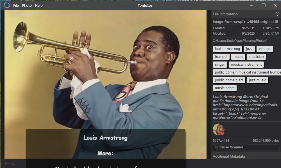Click the 'louis armstrong' tag
281x168 pixels.
(227, 49)
